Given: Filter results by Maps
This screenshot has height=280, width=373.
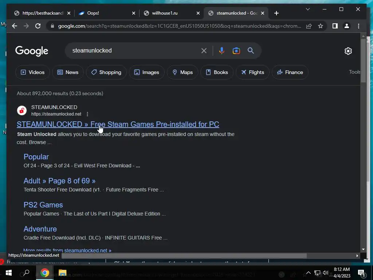Looking at the screenshot, I should pos(182,72).
